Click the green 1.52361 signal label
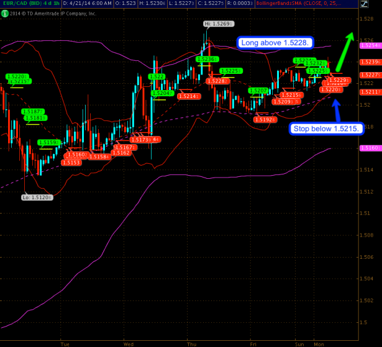The height and width of the screenshot is (347, 382). coord(207,59)
